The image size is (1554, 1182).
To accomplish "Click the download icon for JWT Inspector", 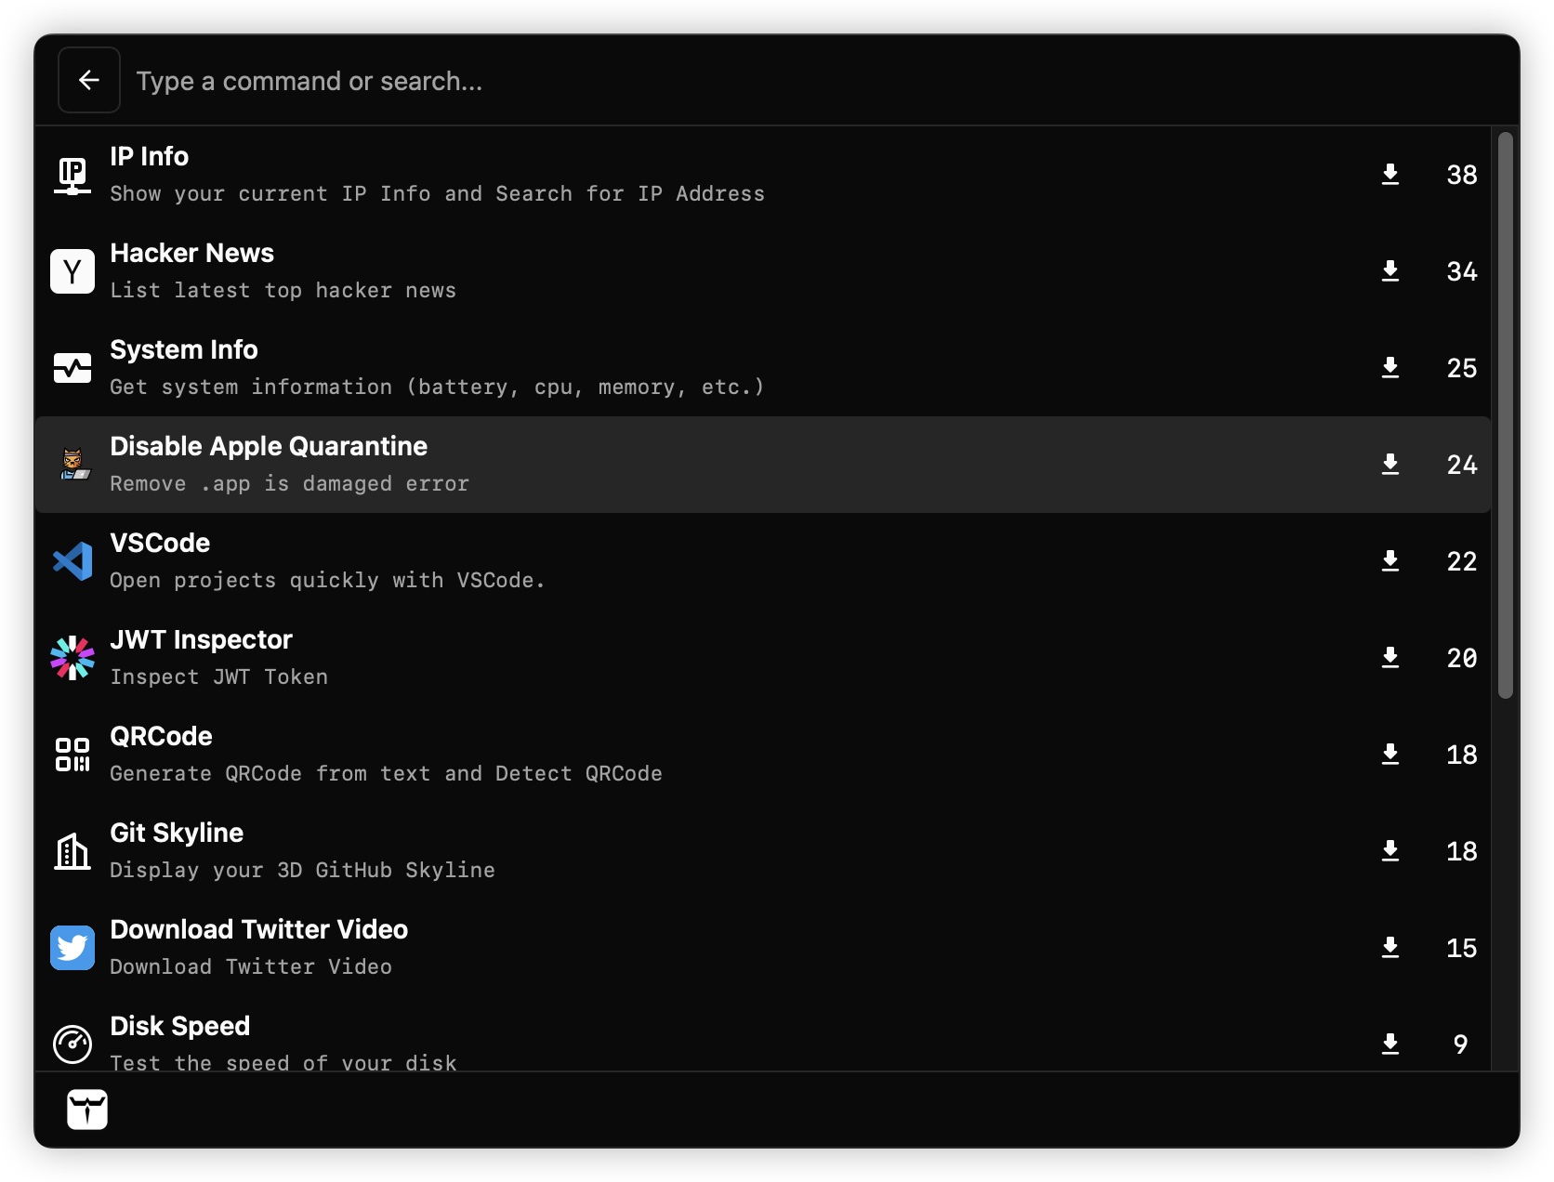I will point(1390,658).
